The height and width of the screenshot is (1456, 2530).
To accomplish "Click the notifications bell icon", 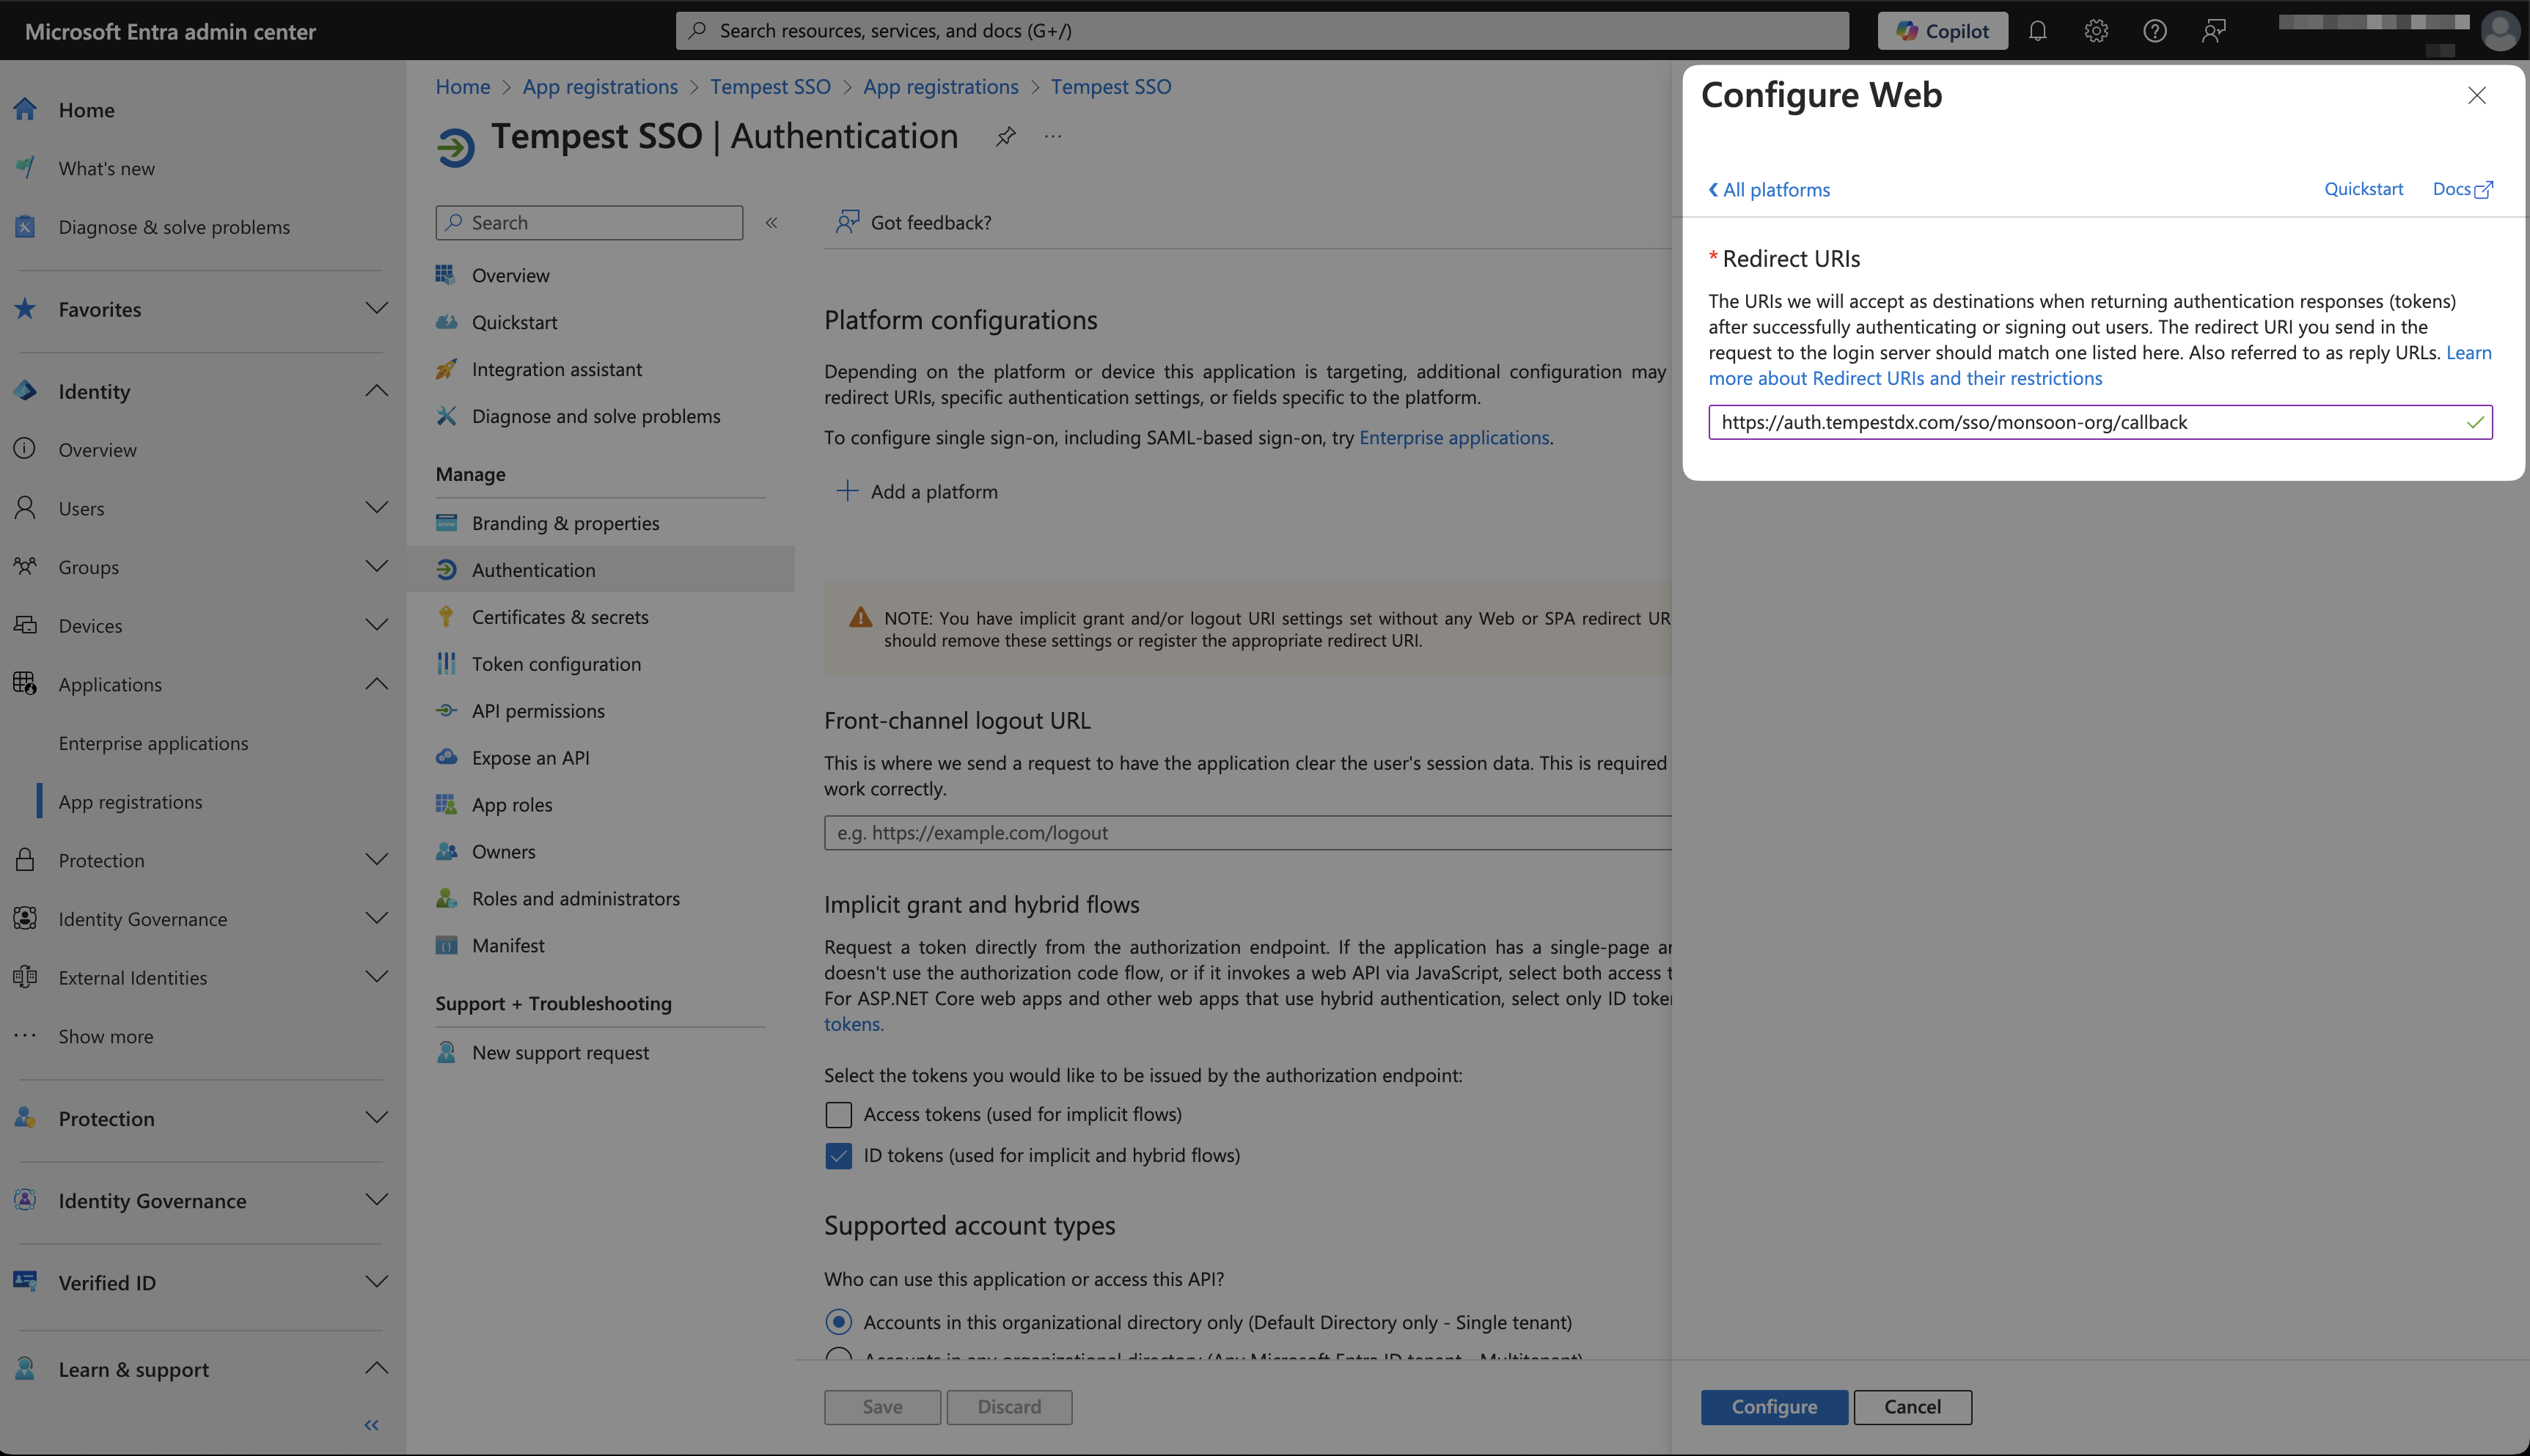I will point(2037,31).
